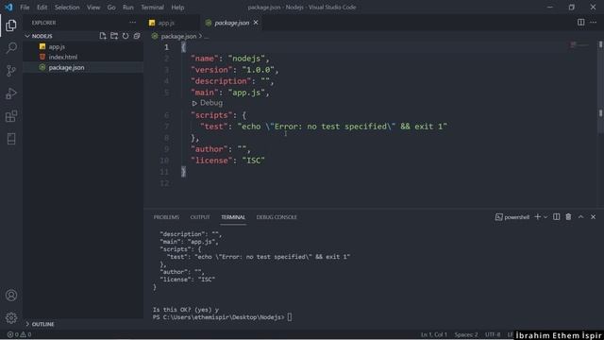The width and height of the screenshot is (604, 340).
Task: Click the breadcrumb chevron after package.json
Action: click(200, 36)
